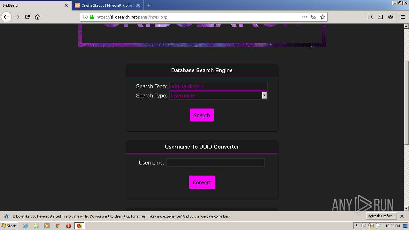409x230 pixels.
Task: Launch Internet Explorer from taskbar
Action: [25, 226]
